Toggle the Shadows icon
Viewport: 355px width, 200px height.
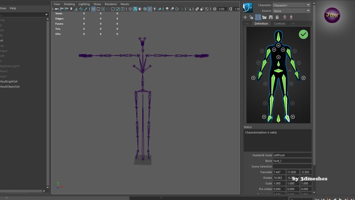point(160,9)
